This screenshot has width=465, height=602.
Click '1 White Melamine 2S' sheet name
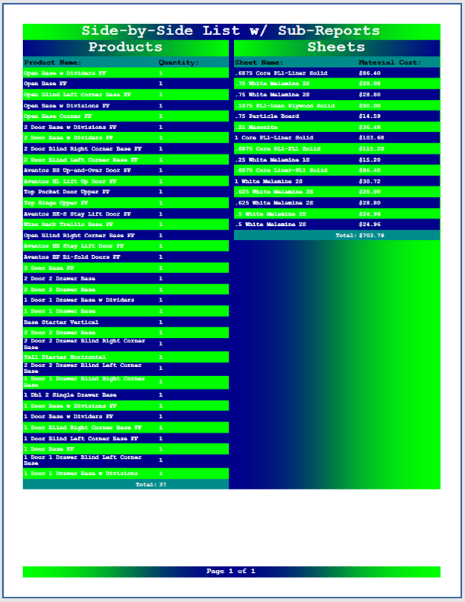(x=268, y=181)
